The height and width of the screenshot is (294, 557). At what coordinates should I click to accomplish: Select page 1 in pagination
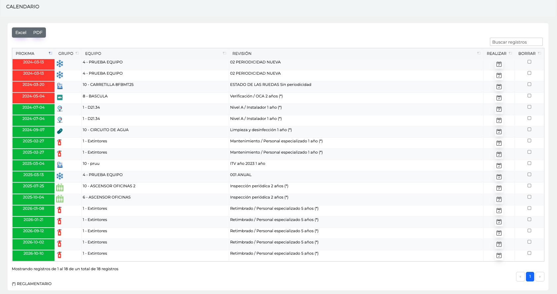(x=530, y=276)
